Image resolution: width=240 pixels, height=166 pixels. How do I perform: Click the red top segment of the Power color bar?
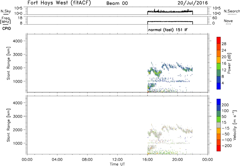219,40
